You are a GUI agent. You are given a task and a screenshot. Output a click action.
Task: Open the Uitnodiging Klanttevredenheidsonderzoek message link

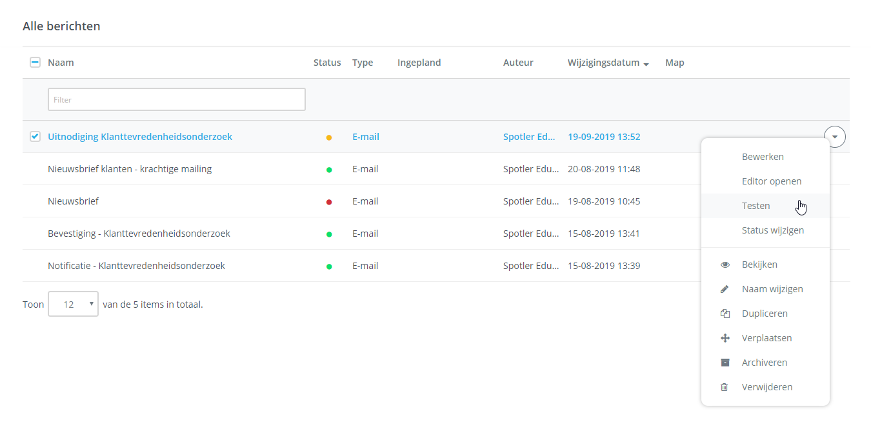(x=140, y=137)
